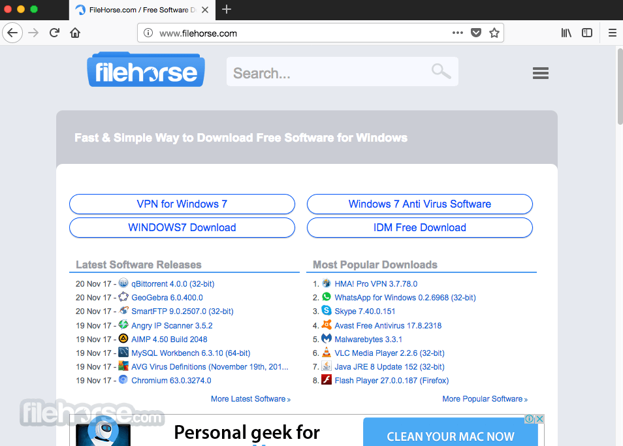
Task: Click the SmartFTP icon
Action: point(123,310)
